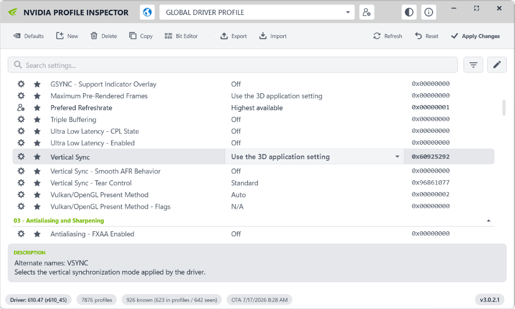Click user-modified icon on Prefered Refreshrate row

[21, 108]
